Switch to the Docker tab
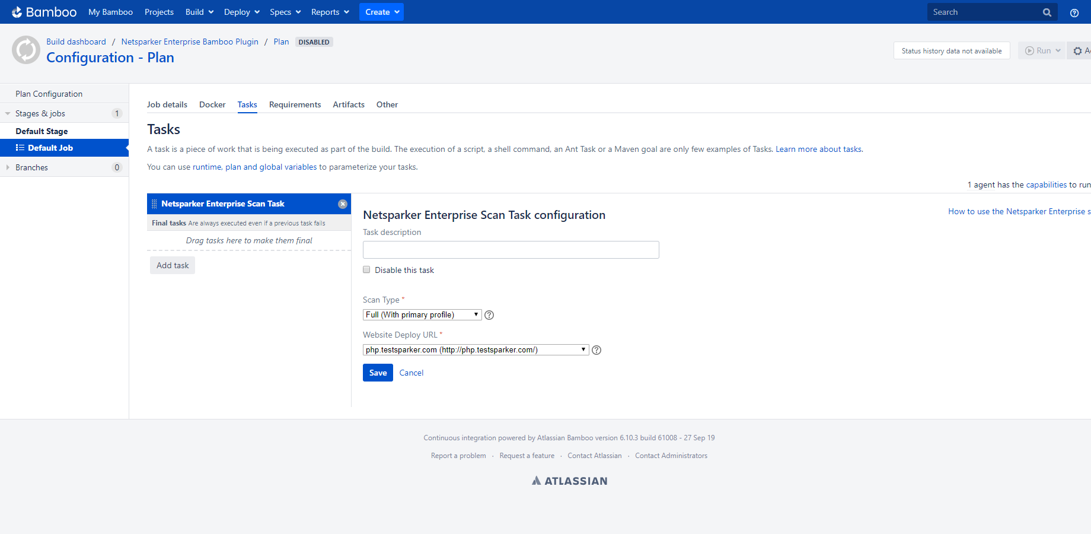 (x=212, y=104)
